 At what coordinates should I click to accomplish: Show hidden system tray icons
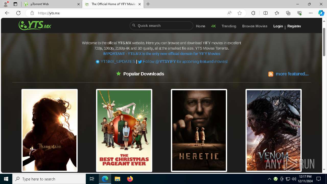[270, 179]
